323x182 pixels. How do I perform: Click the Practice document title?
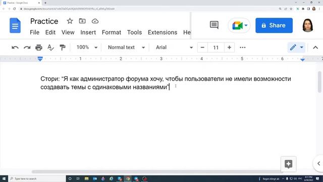(44, 21)
